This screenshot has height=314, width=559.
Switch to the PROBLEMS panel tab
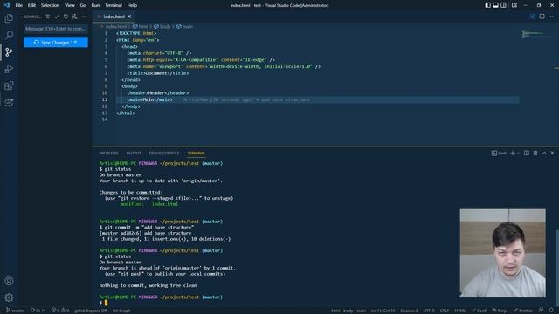point(108,154)
